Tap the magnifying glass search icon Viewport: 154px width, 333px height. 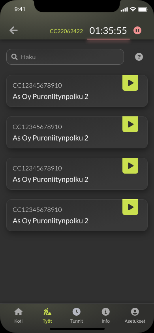coord(15,57)
